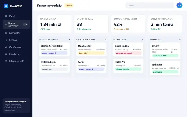The width and height of the screenshot is (187, 117).
Task: Click the 136 000 zł amount
Action: [100, 49]
